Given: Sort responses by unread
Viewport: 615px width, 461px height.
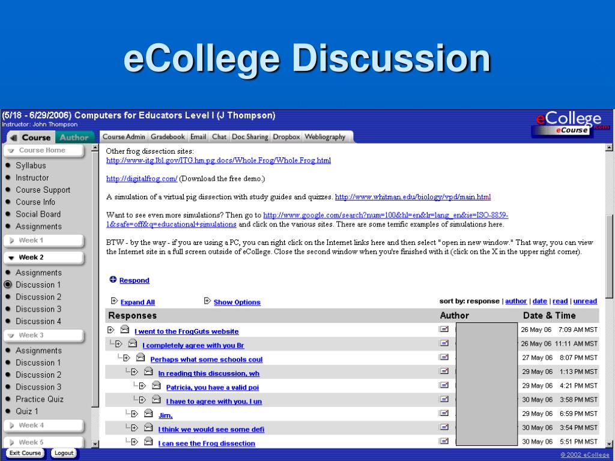Looking at the screenshot, I should (x=585, y=301).
